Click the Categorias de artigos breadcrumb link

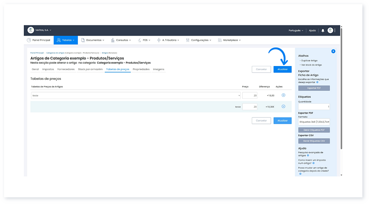coord(55,53)
